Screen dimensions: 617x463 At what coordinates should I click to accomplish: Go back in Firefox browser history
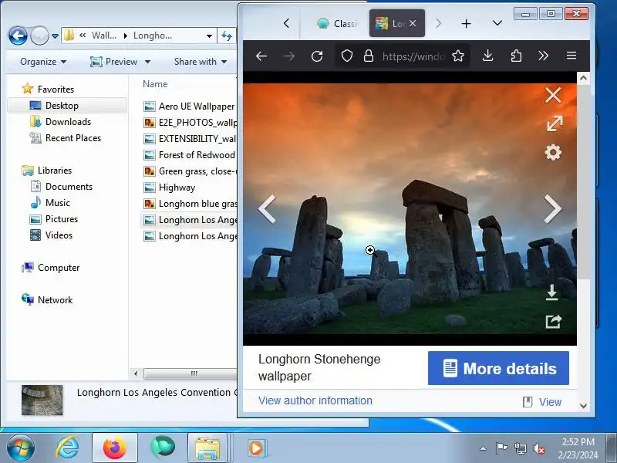pos(261,56)
